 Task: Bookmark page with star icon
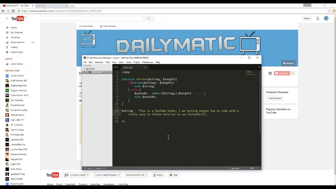point(329,11)
